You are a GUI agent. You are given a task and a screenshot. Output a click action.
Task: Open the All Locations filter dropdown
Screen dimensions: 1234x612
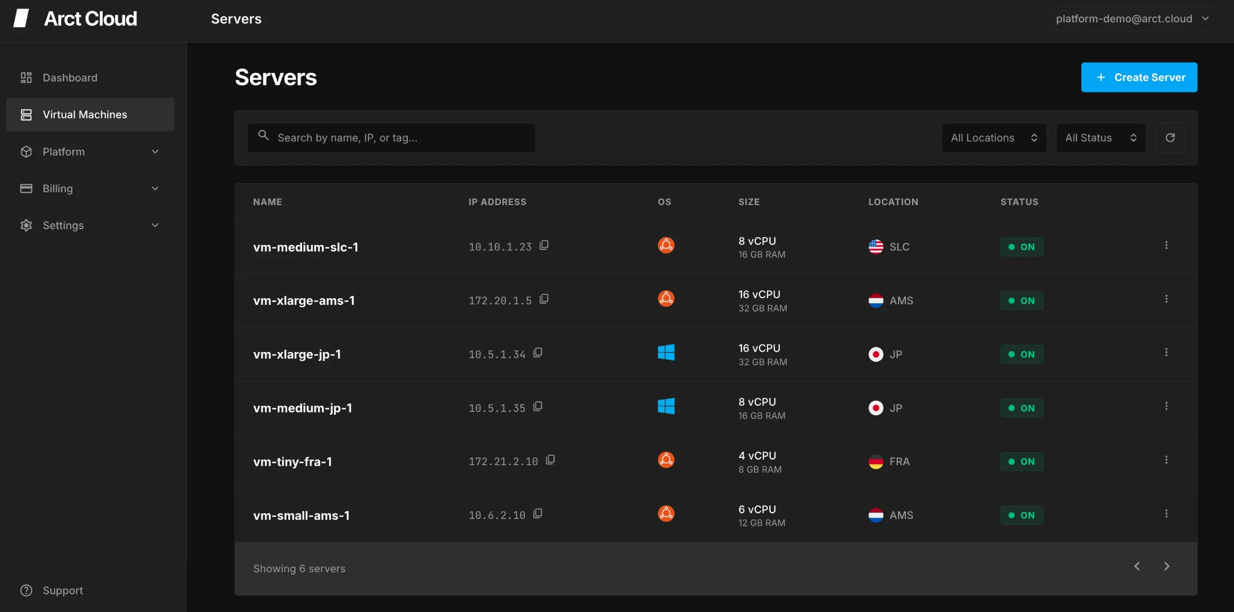tap(993, 138)
